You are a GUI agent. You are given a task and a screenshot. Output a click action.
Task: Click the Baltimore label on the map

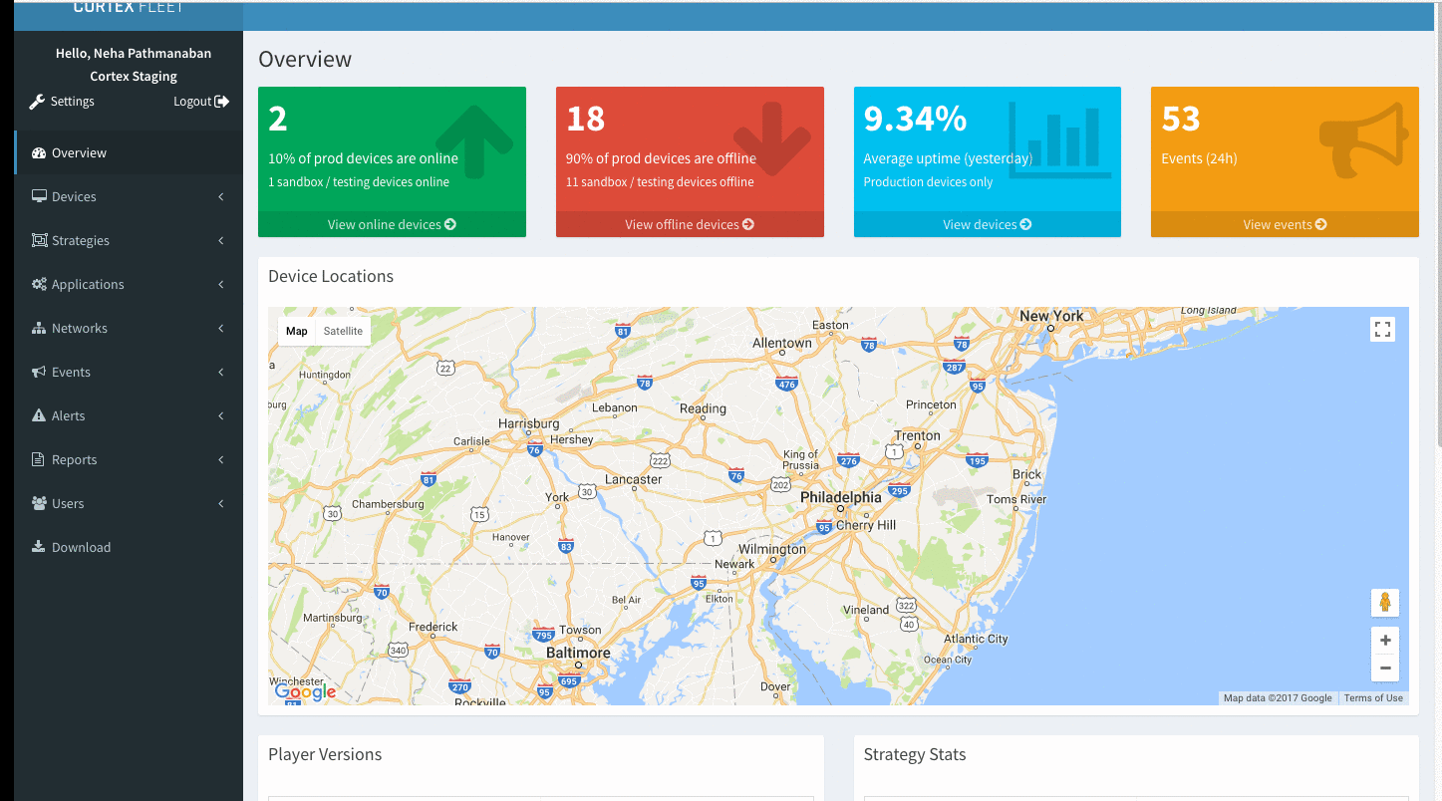click(578, 653)
